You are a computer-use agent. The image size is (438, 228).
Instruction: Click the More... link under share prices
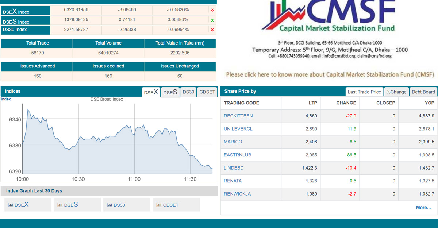click(423, 208)
